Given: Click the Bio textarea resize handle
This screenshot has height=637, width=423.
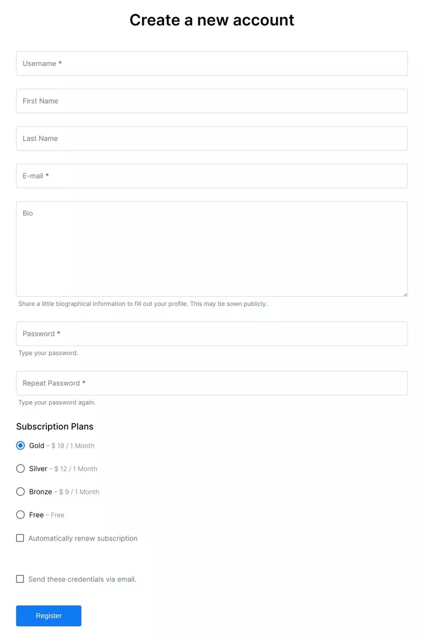Looking at the screenshot, I should pos(405,294).
